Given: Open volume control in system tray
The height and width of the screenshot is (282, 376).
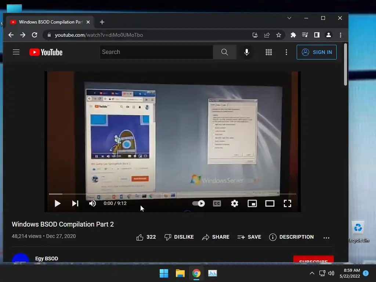Looking at the screenshot, I should pyautogui.click(x=331, y=273).
